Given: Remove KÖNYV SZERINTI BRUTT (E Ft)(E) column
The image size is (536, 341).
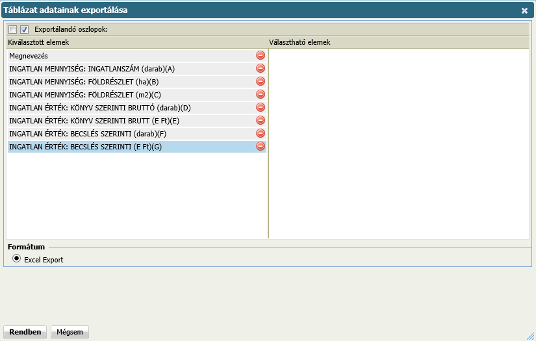Looking at the screenshot, I should point(260,120).
